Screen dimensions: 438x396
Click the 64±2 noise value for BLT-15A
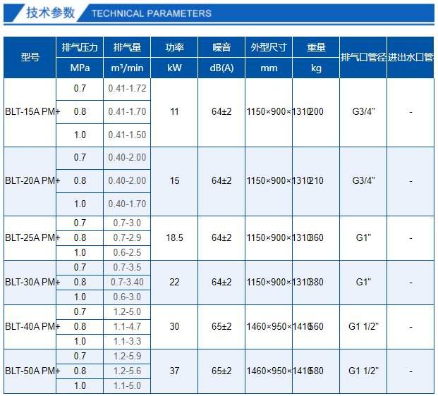(x=221, y=112)
